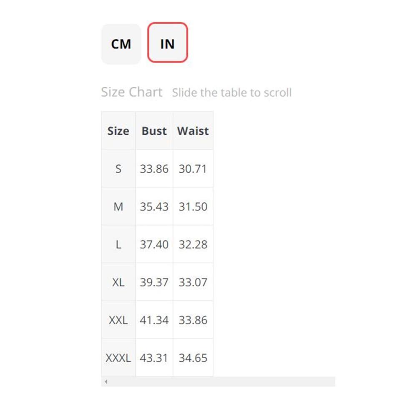This screenshot has height=417, width=417.
Task: Click waist value 34.65 for XXXL
Action: tap(193, 358)
